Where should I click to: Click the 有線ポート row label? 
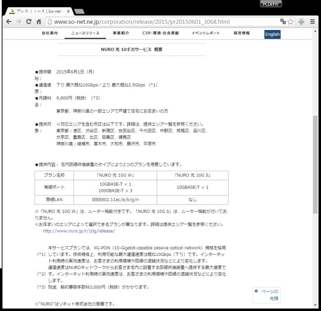click(54, 187)
